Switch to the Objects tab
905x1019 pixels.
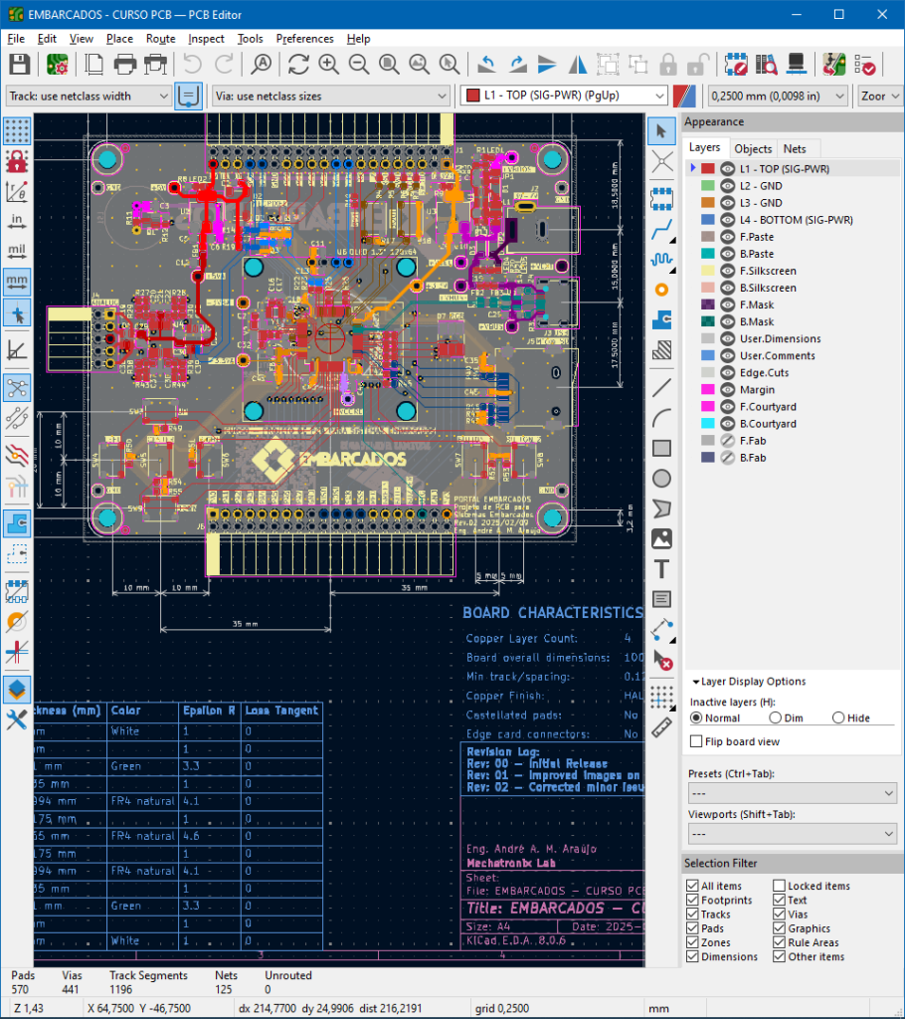[x=753, y=149]
